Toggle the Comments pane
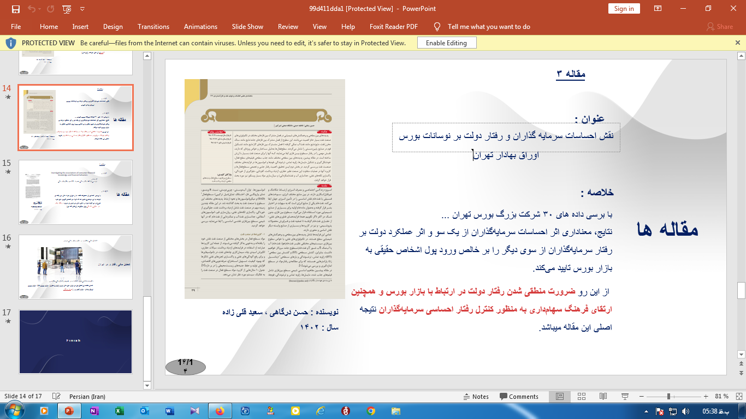The width and height of the screenshot is (746, 419). point(519,397)
